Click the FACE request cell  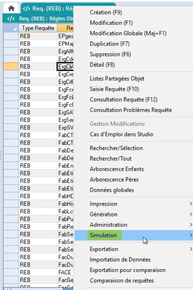66,272
